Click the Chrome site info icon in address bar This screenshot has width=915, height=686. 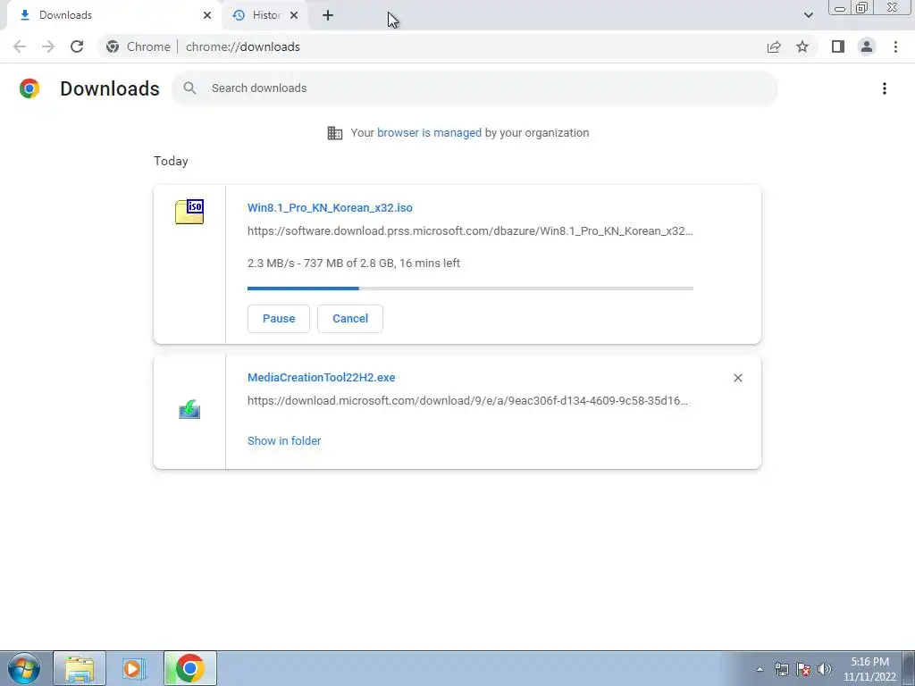coord(113,46)
